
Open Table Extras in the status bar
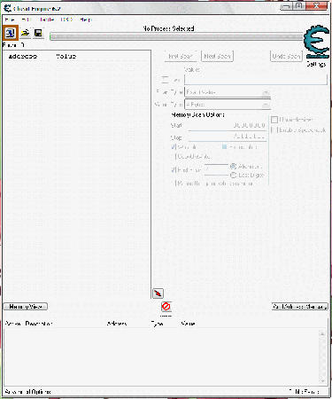coord(305,392)
